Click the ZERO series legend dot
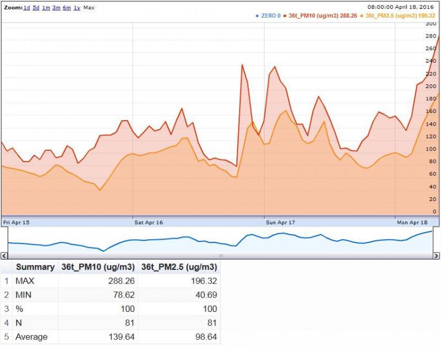 [x=257, y=15]
